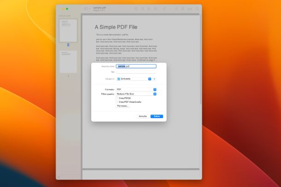
Task: Tick the Crea PDF linearizzato checkbox
Action: tap(117, 102)
